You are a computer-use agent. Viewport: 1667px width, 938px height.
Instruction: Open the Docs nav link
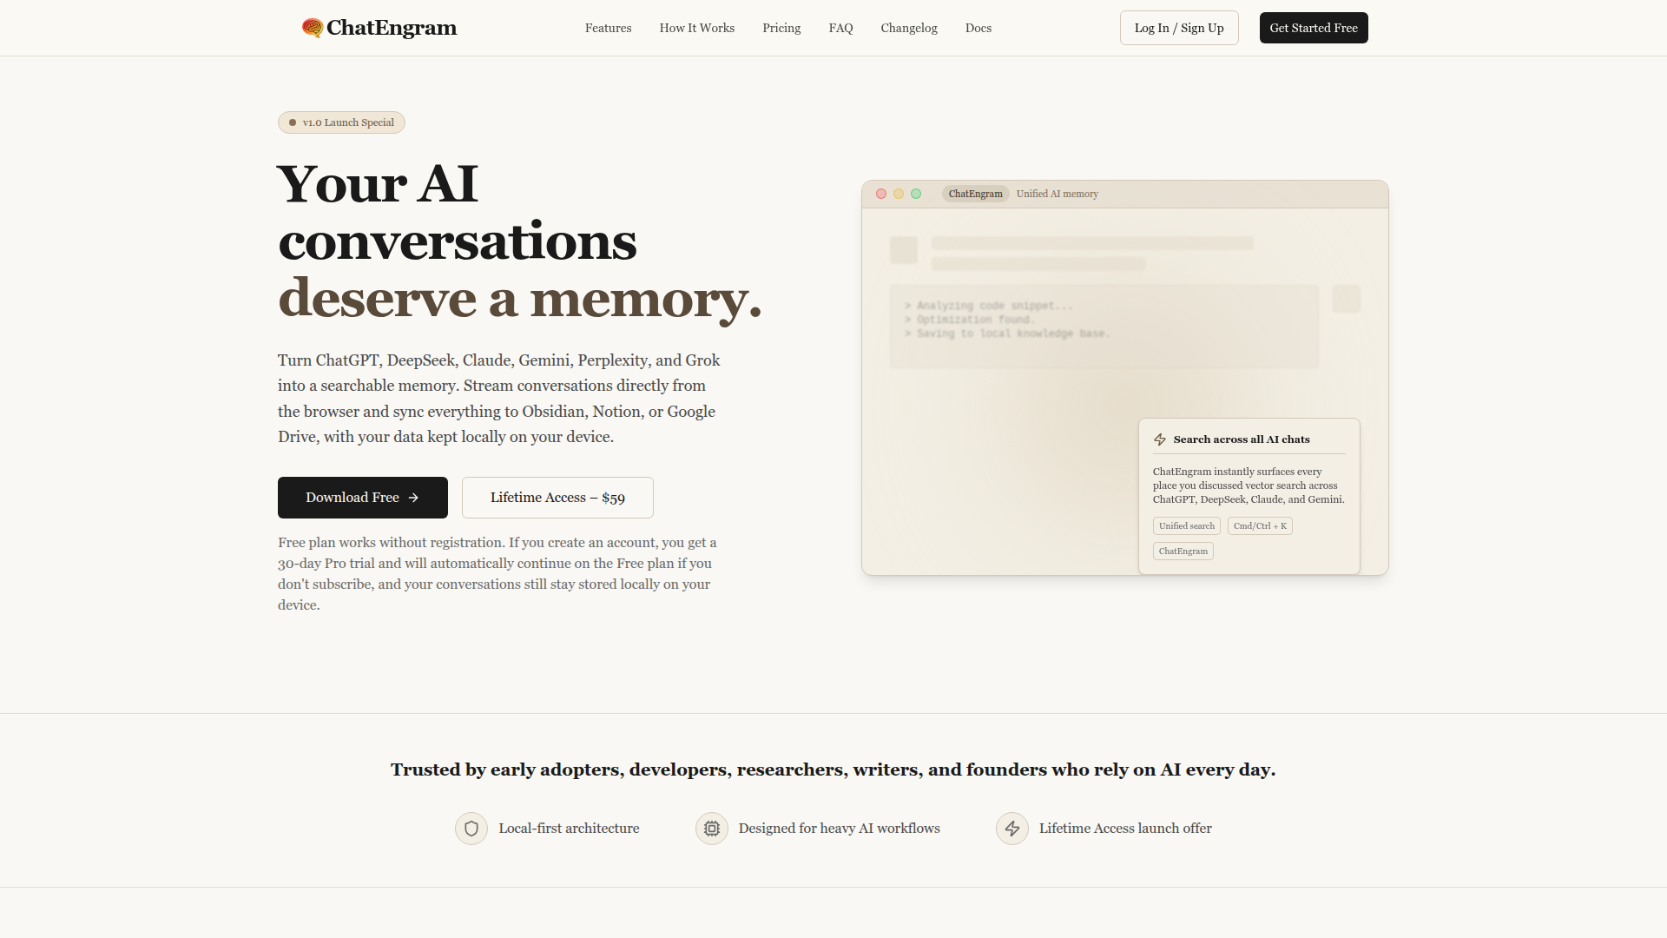point(978,28)
